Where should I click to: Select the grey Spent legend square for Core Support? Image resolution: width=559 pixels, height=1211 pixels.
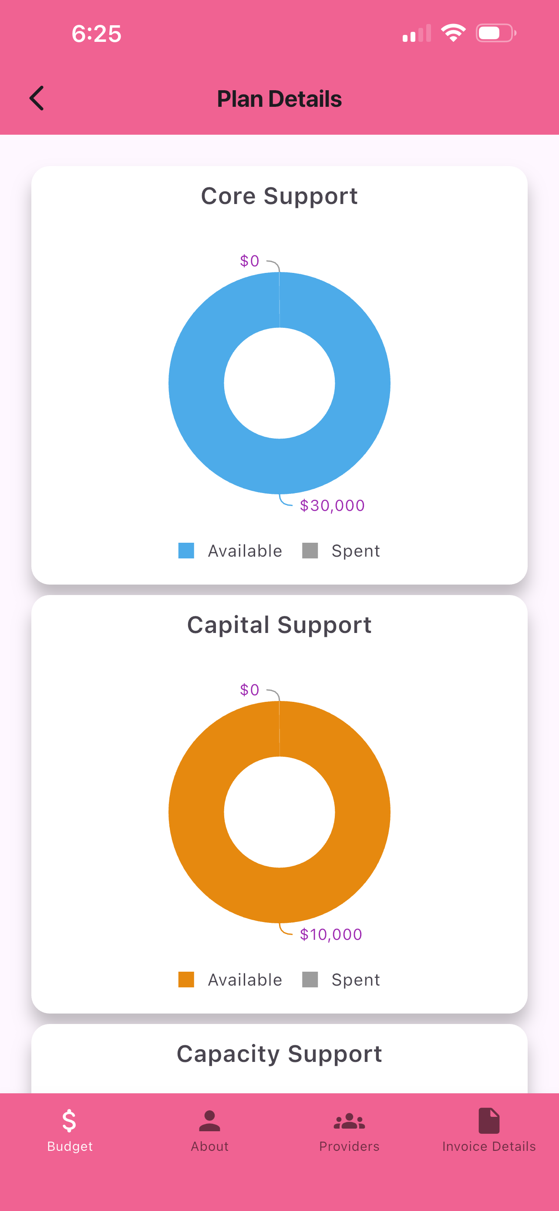(310, 550)
